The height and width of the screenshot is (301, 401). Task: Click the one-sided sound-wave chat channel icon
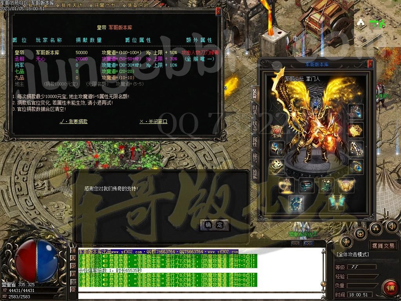73,250
